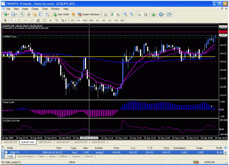
Task: Expand the New Chart dropdown arrow
Action: pyautogui.click(x=8, y=14)
